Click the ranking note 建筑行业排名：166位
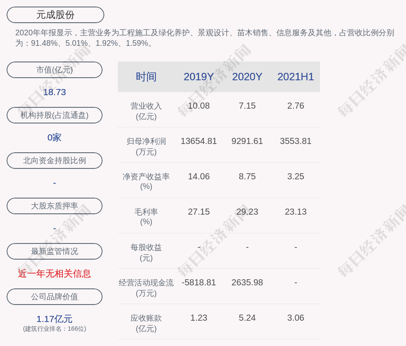The image size is (406, 346). pyautogui.click(x=55, y=329)
